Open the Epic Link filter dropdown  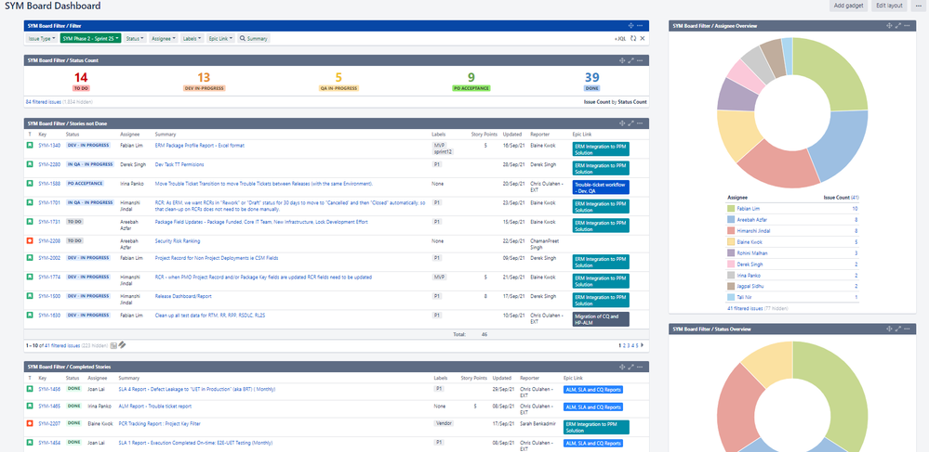219,38
